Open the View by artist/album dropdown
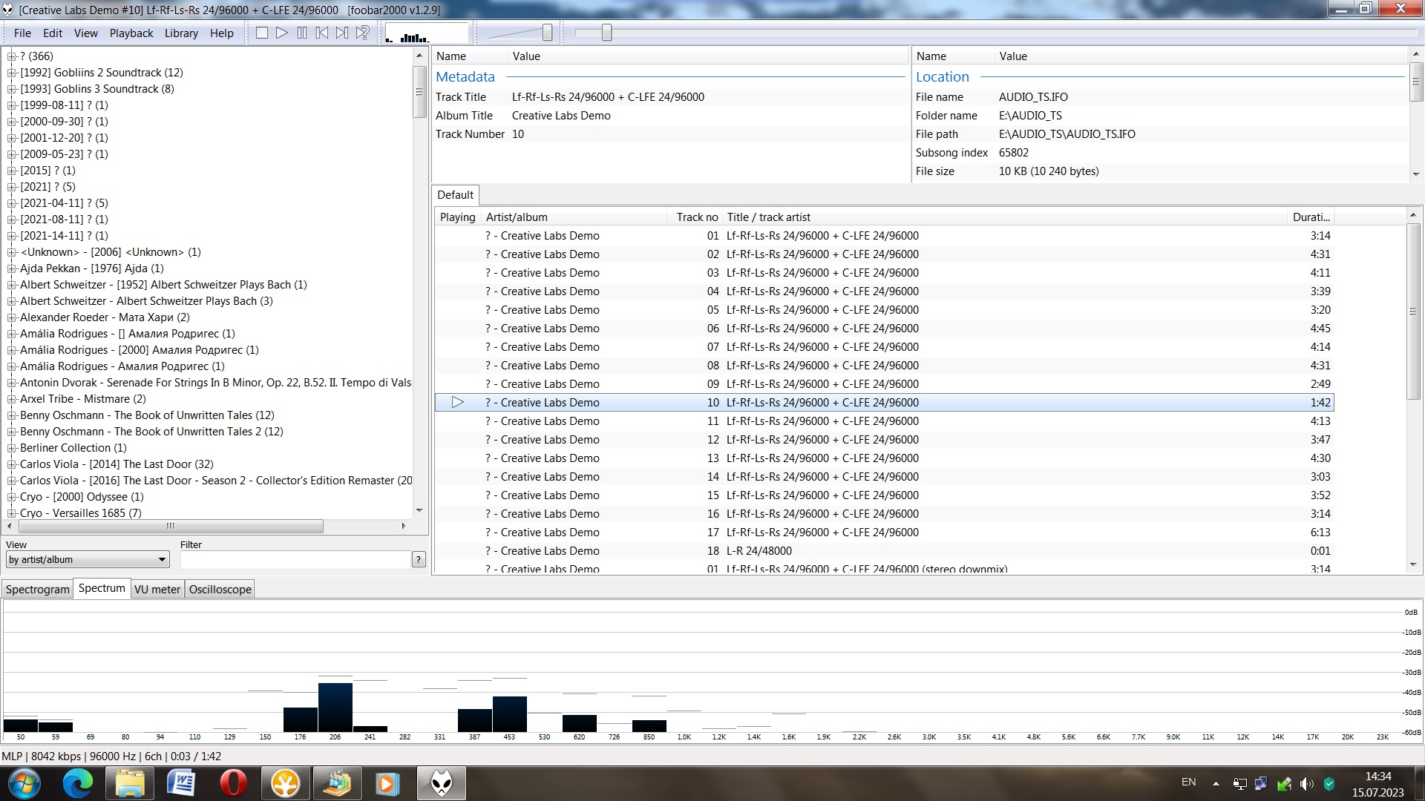The image size is (1425, 801). (x=88, y=560)
